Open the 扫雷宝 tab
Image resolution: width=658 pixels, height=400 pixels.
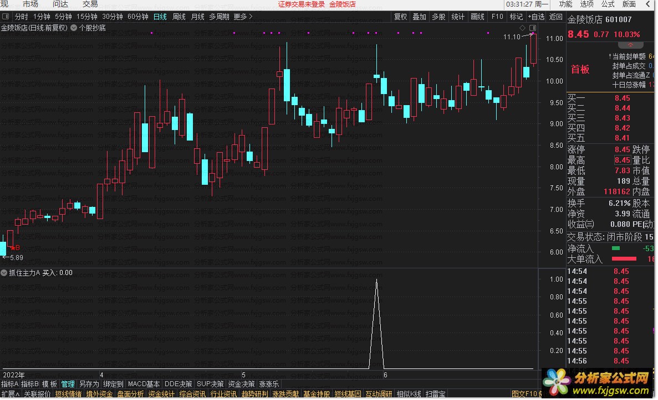coord(436,394)
